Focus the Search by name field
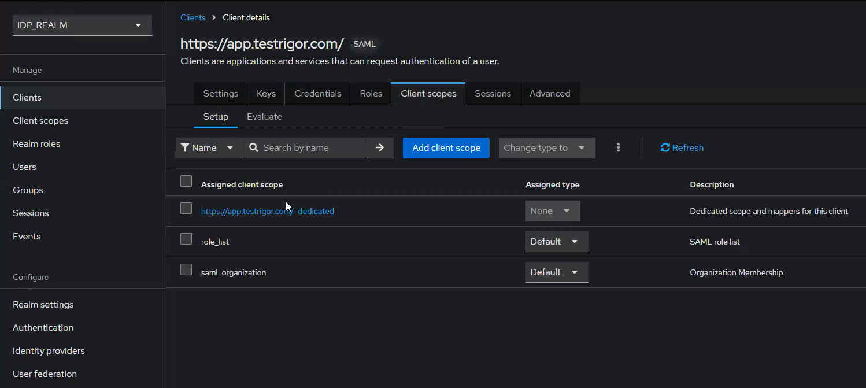 [313, 148]
